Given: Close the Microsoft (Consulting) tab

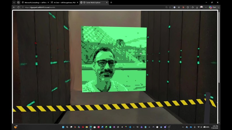Looking at the screenshot, I should [48, 3].
